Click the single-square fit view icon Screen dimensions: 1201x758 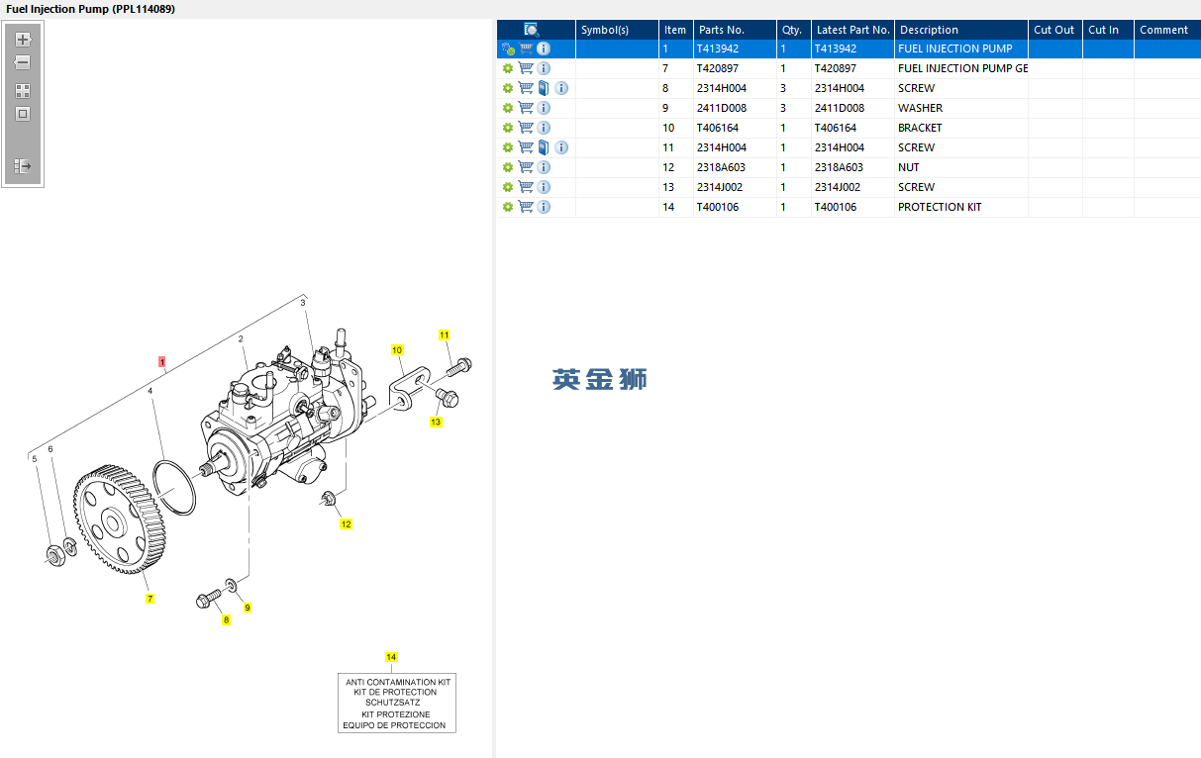click(23, 114)
